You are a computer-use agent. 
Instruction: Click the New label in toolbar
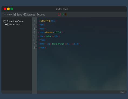(x=9, y=14)
